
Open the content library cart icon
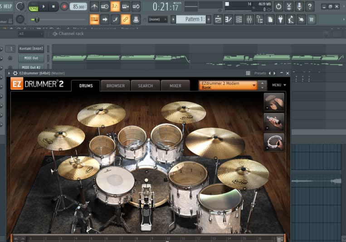pos(312,20)
